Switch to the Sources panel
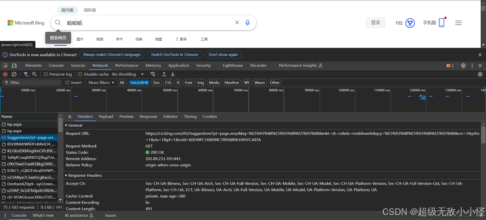486x220 pixels. pos(78,65)
